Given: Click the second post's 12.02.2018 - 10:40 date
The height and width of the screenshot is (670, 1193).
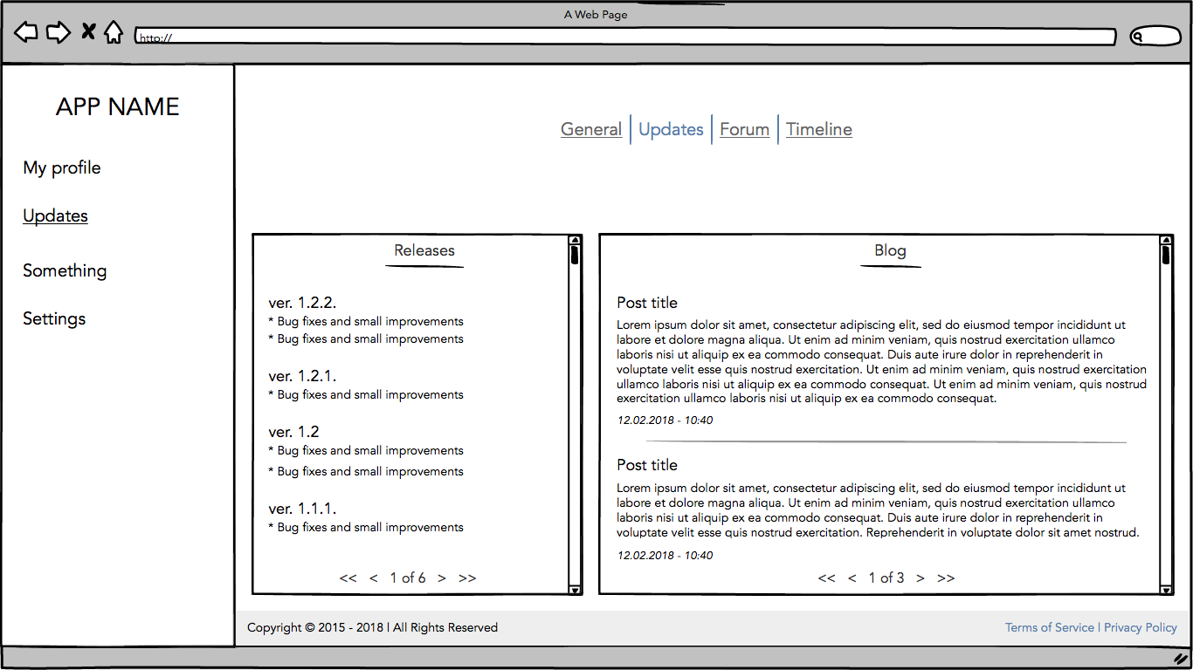Looking at the screenshot, I should (665, 555).
